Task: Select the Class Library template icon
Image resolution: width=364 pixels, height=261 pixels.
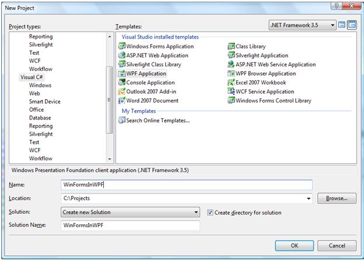Action: click(x=231, y=46)
